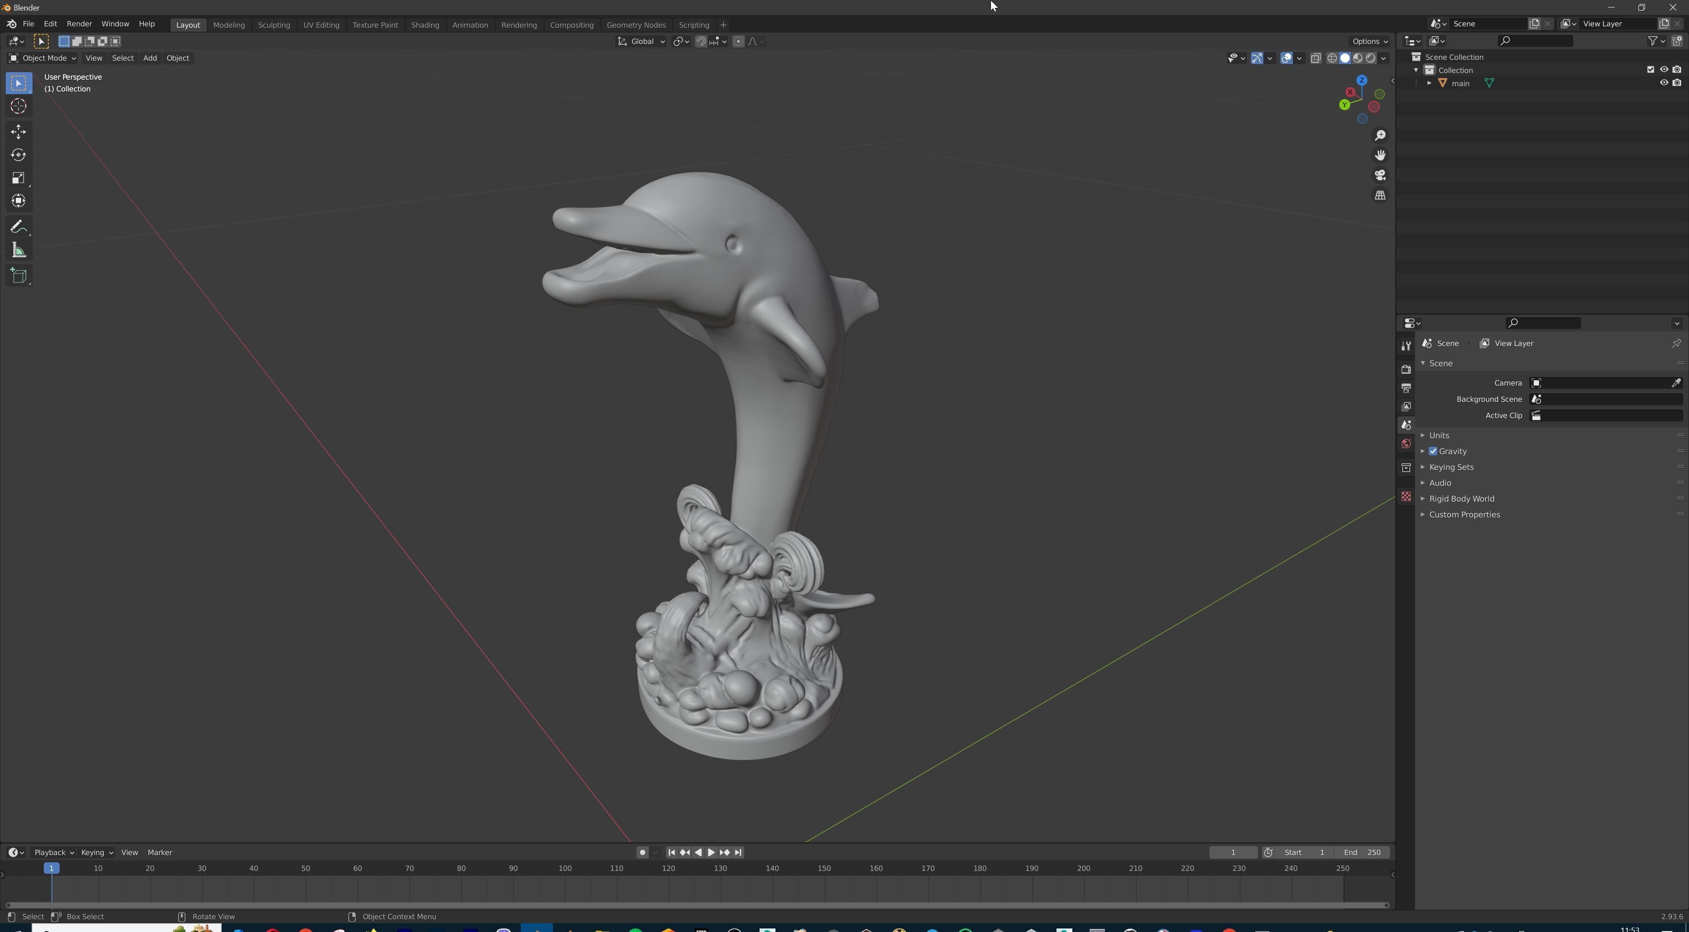Screen dimensions: 1689x932
Task: Select the Annotate pencil tool
Action: (x=18, y=227)
